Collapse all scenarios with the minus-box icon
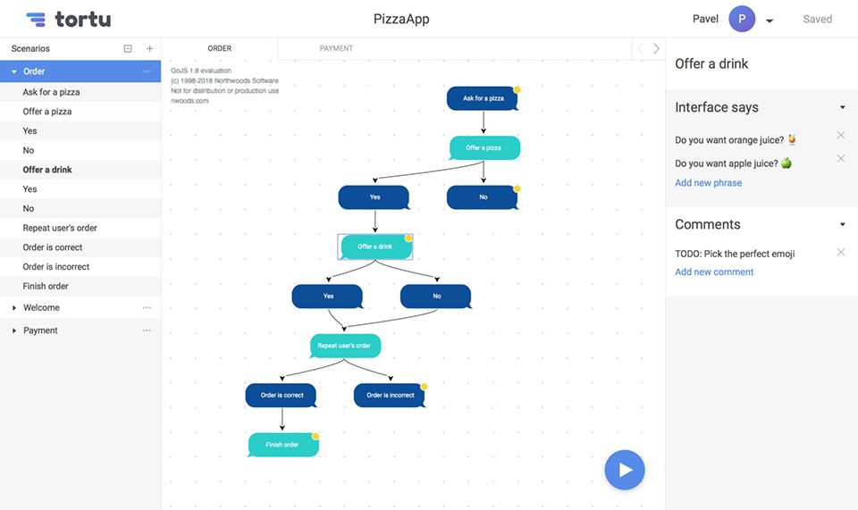This screenshot has width=858, height=510. coord(128,48)
